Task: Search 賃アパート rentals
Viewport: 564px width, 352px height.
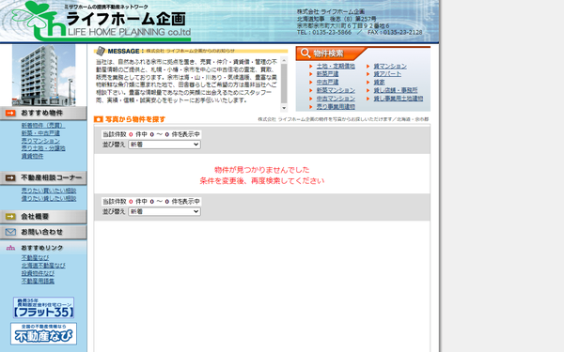Action: pos(387,74)
